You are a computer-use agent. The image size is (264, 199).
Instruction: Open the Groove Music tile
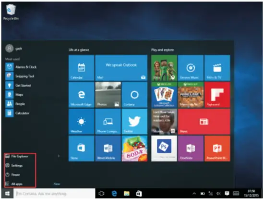tap(191, 68)
